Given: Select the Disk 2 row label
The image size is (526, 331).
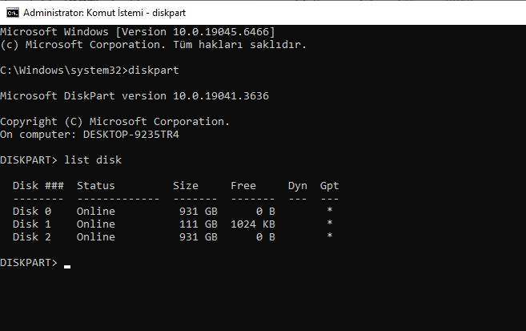Looking at the screenshot, I should (x=32, y=236).
